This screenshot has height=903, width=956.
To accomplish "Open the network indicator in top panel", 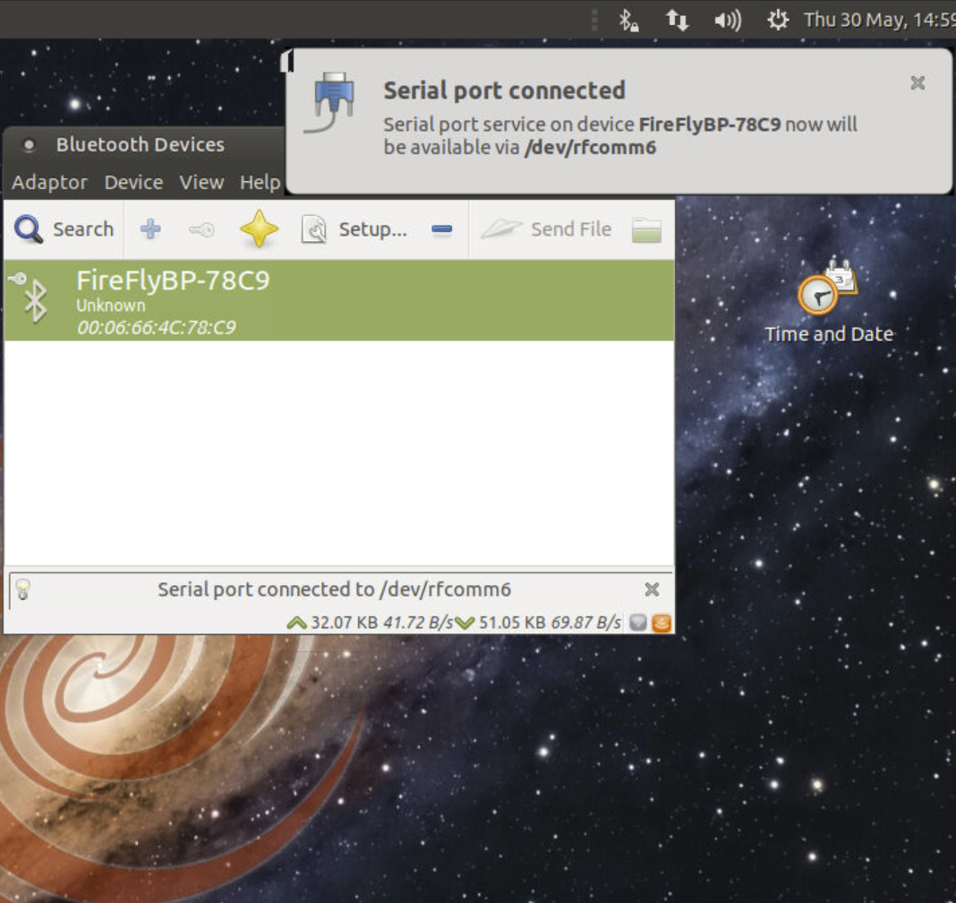I will pyautogui.click(x=677, y=20).
